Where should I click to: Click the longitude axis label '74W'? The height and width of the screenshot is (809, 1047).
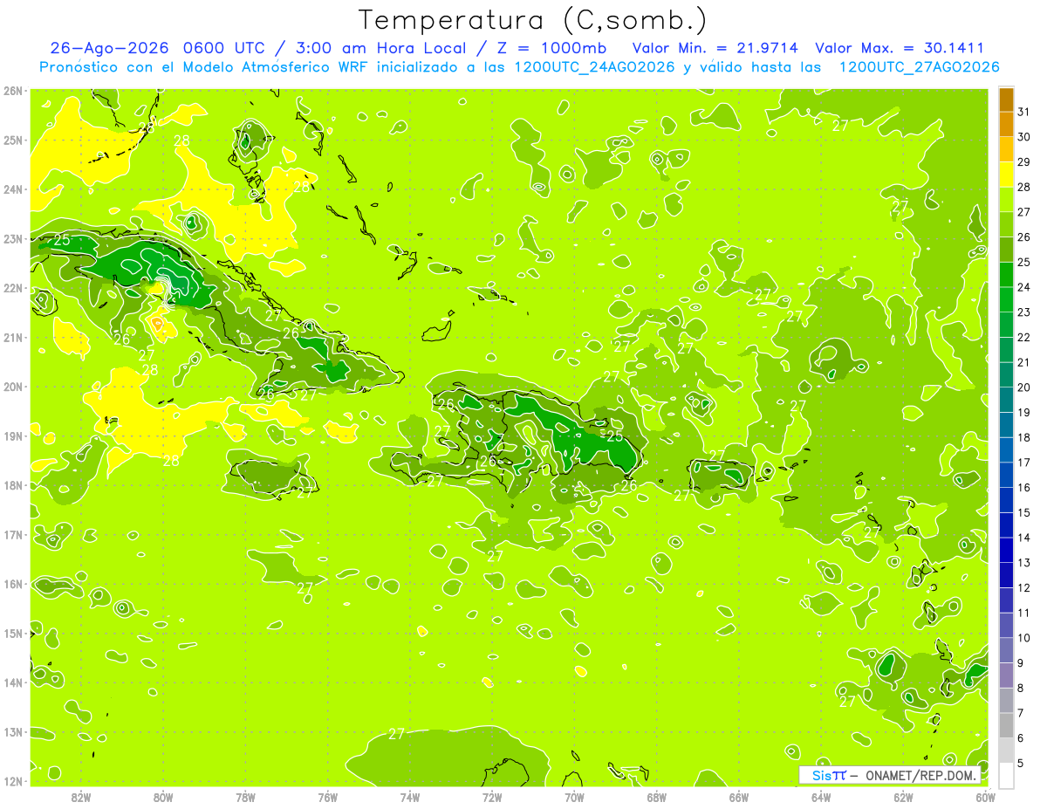pos(410,797)
